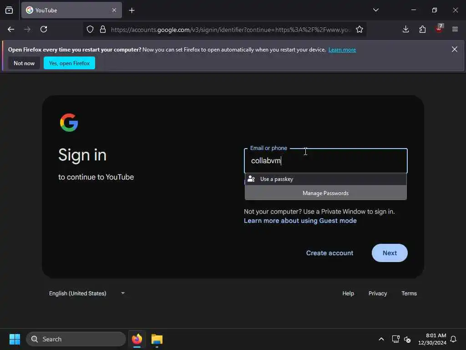Viewport: 466px width, 350px height.
Task: View site security lock information
Action: click(x=103, y=29)
